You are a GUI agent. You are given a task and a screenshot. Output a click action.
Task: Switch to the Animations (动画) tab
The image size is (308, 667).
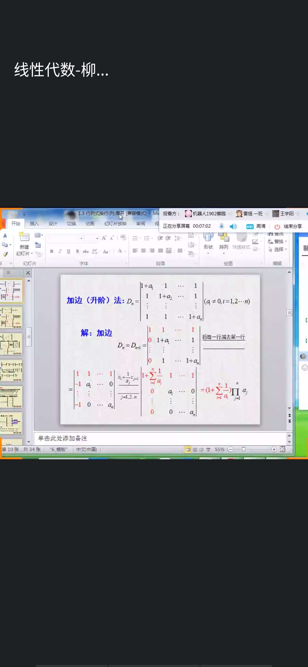click(90, 223)
